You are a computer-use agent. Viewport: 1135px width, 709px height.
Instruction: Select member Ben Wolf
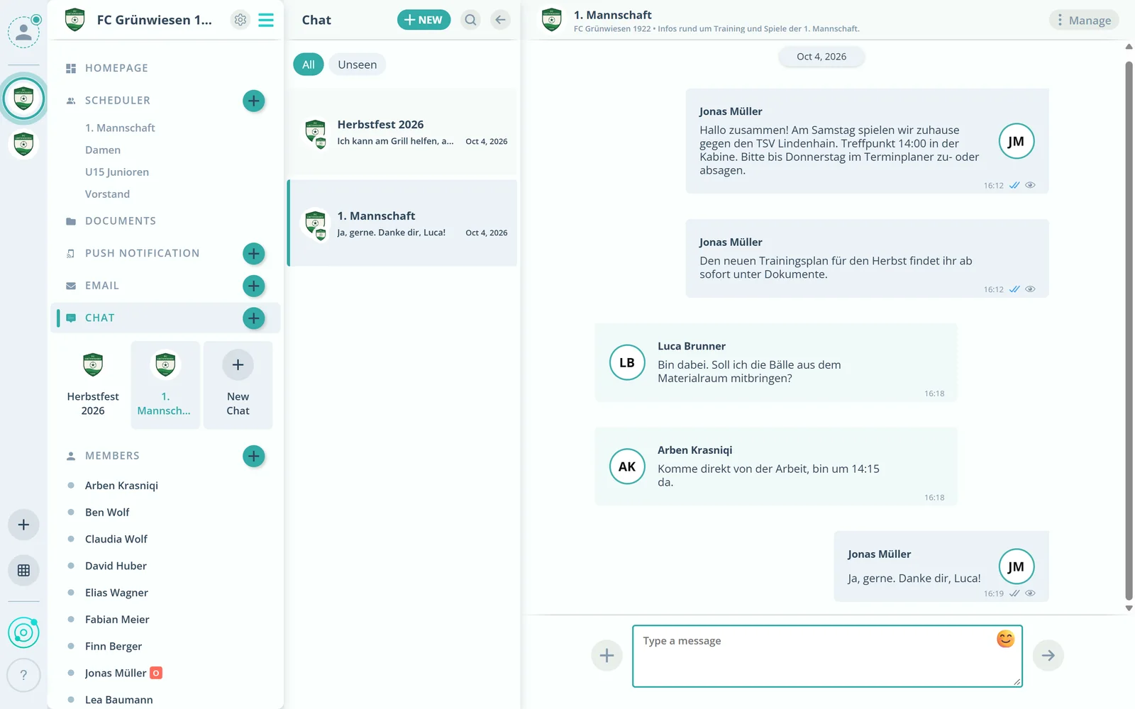(x=107, y=513)
